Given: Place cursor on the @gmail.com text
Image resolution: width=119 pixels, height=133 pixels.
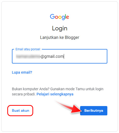Looking at the screenshot, I should (52, 57).
